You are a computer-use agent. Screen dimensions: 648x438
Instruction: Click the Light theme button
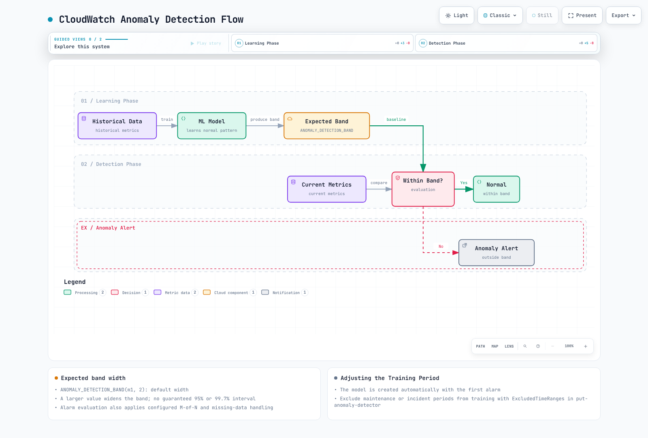tap(456, 15)
